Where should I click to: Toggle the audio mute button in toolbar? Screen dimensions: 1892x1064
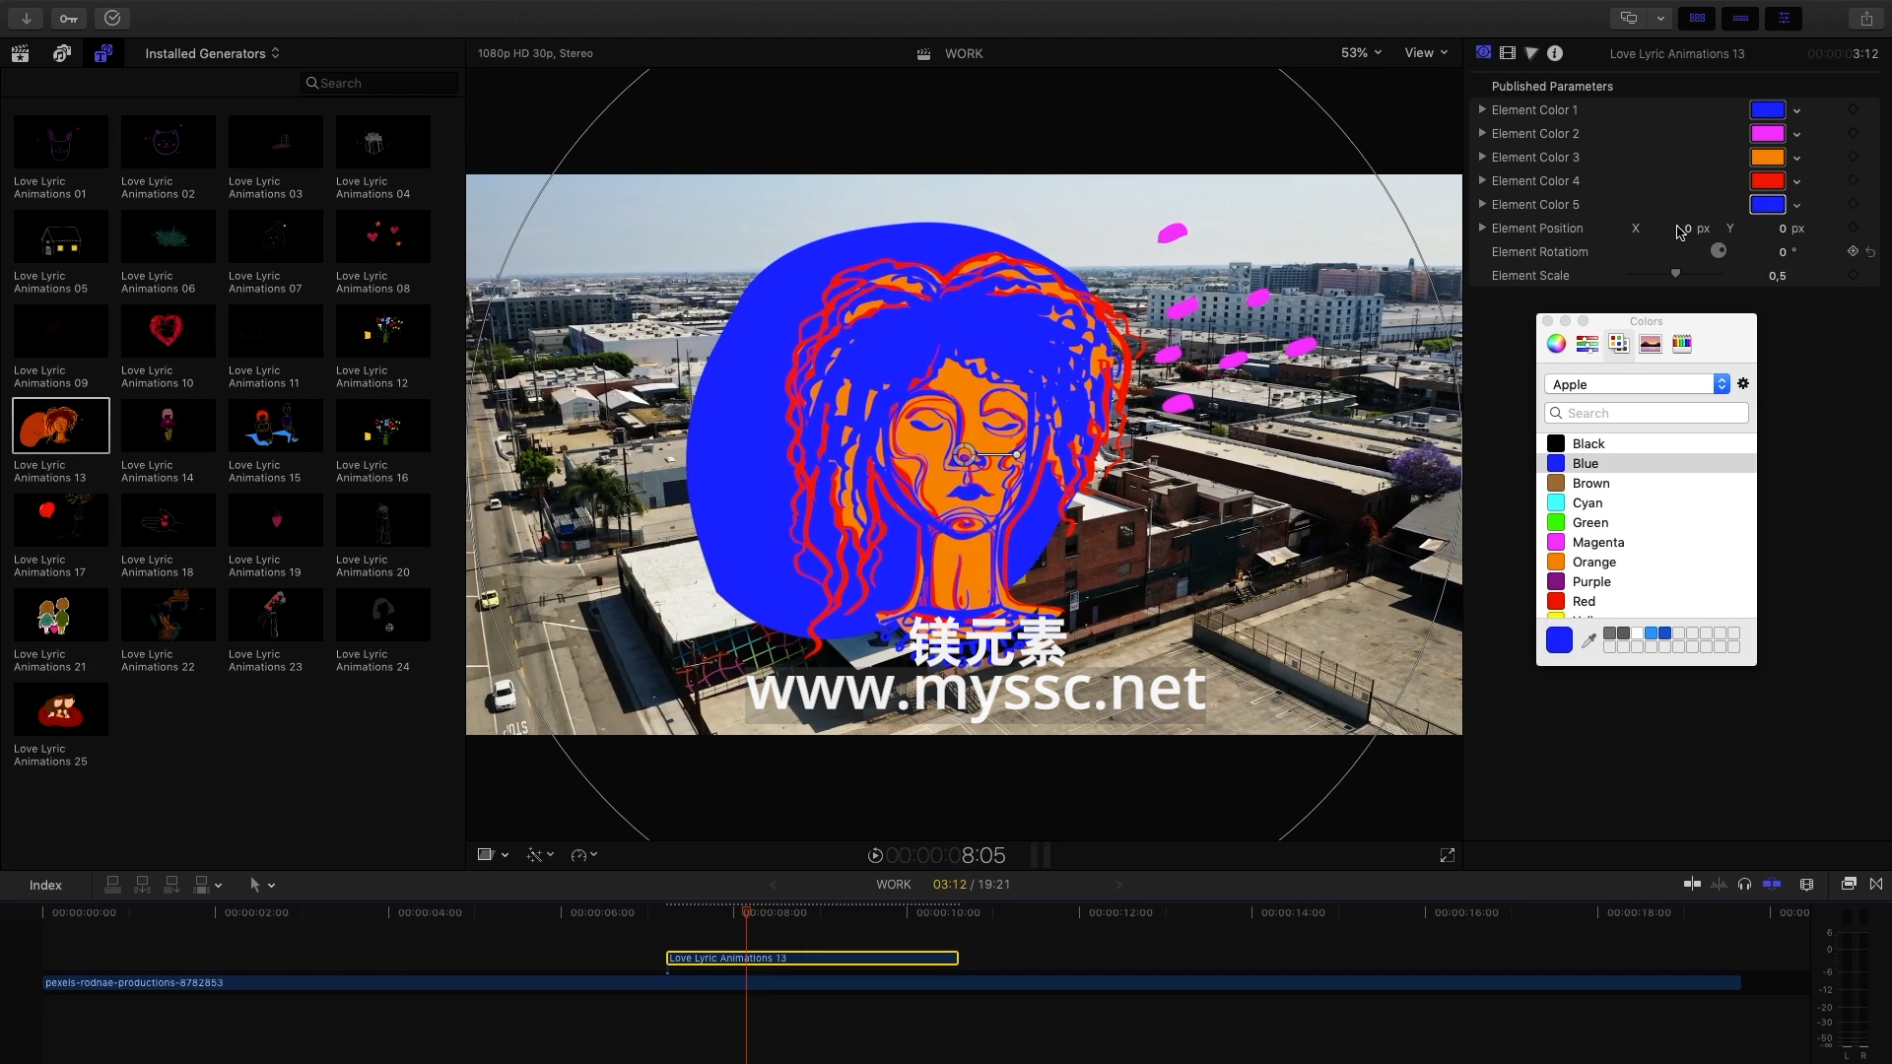(x=1745, y=885)
